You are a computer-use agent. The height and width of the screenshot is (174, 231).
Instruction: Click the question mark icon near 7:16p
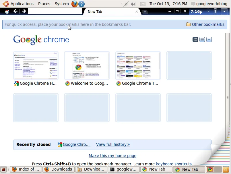(215, 11)
